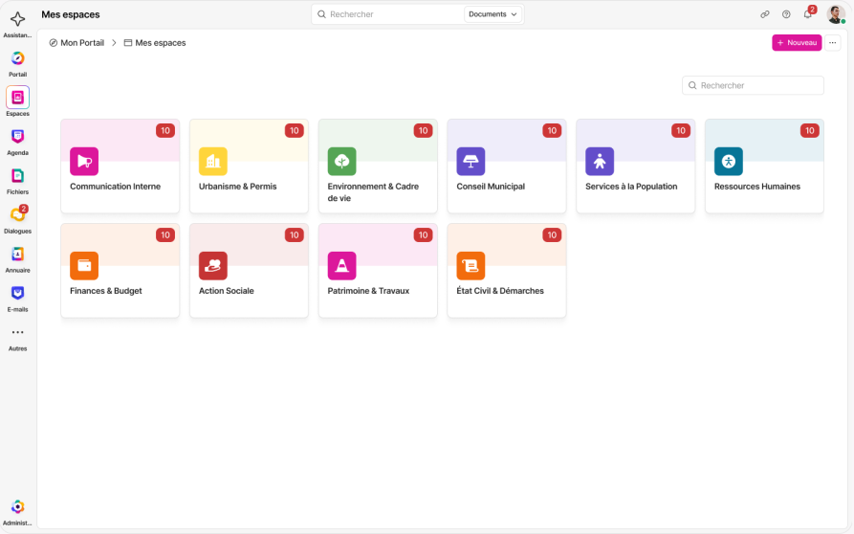Image resolution: width=854 pixels, height=534 pixels.
Task: Open Fichiers in the sidebar
Action: (17, 176)
